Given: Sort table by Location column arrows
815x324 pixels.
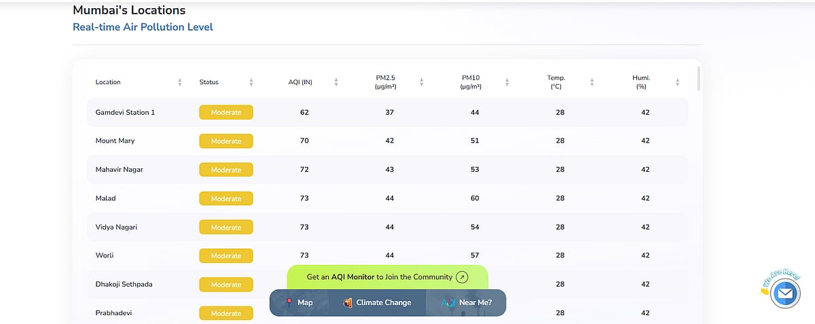Looking at the screenshot, I should pos(180,82).
